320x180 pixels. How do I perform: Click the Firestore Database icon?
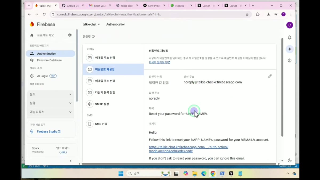tap(32, 60)
